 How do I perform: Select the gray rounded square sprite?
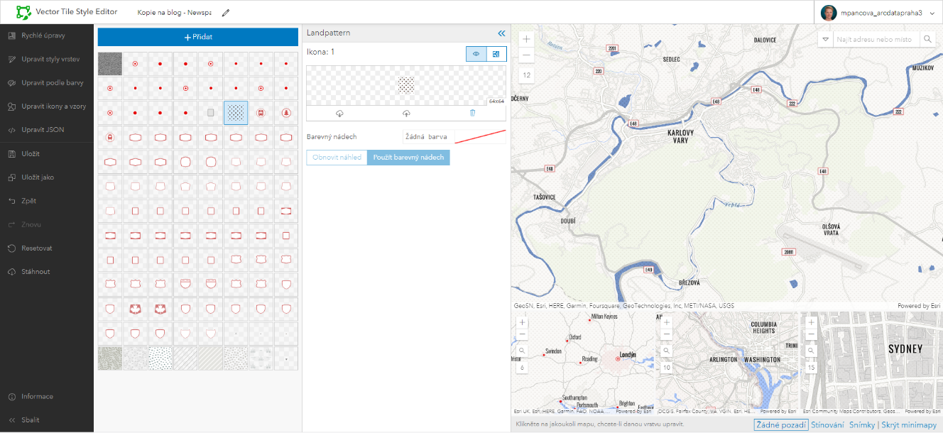[210, 113]
